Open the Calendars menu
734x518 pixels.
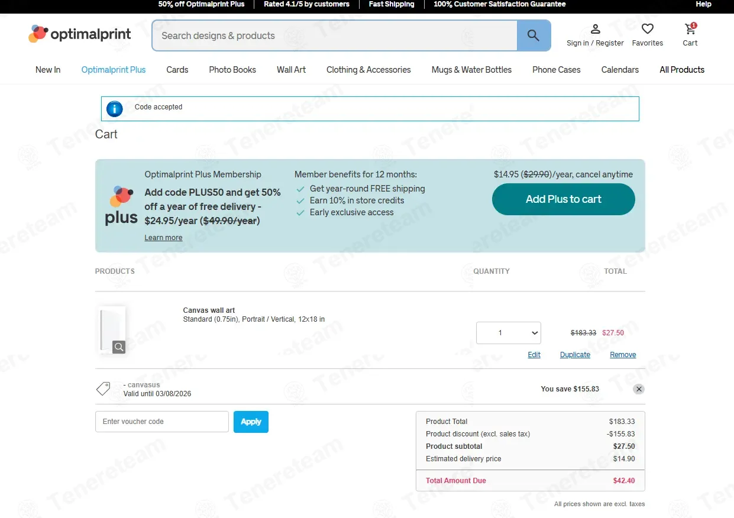pos(620,70)
